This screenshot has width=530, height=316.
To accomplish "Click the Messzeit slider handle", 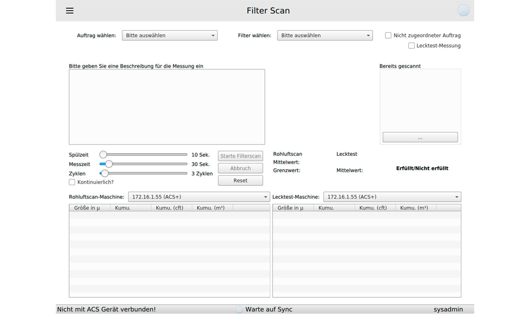I will [109, 164].
